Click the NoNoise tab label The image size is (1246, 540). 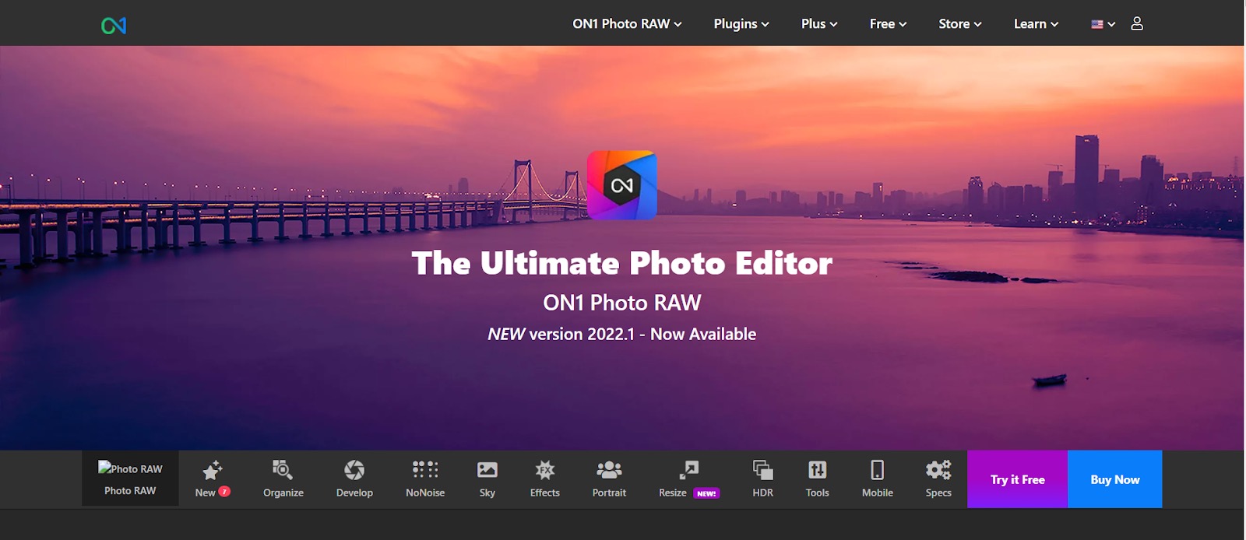pyautogui.click(x=425, y=493)
